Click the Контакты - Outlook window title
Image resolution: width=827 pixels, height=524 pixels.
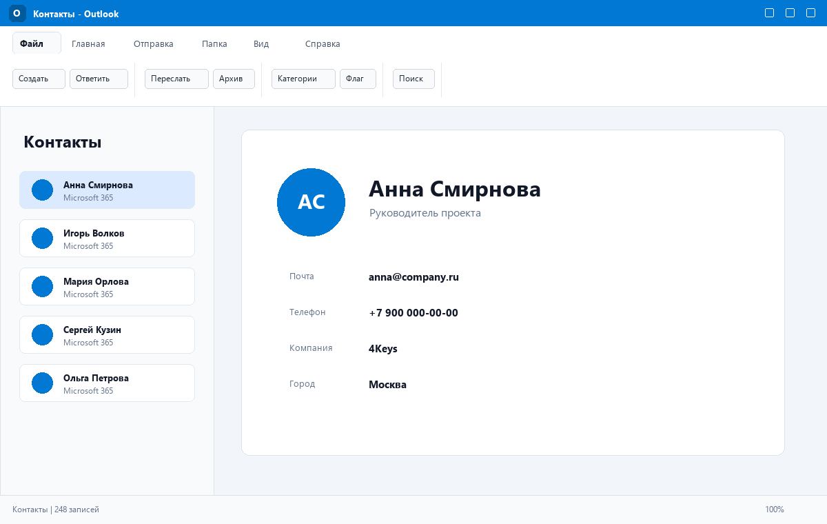[x=76, y=14]
